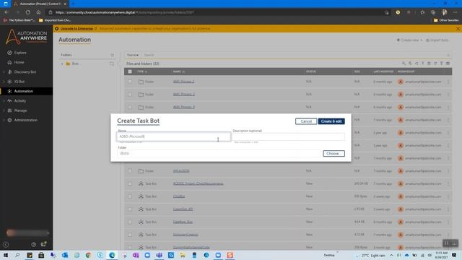
Task: Open actions menu for AARI_Process_2 row
Action: [x=448, y=95]
